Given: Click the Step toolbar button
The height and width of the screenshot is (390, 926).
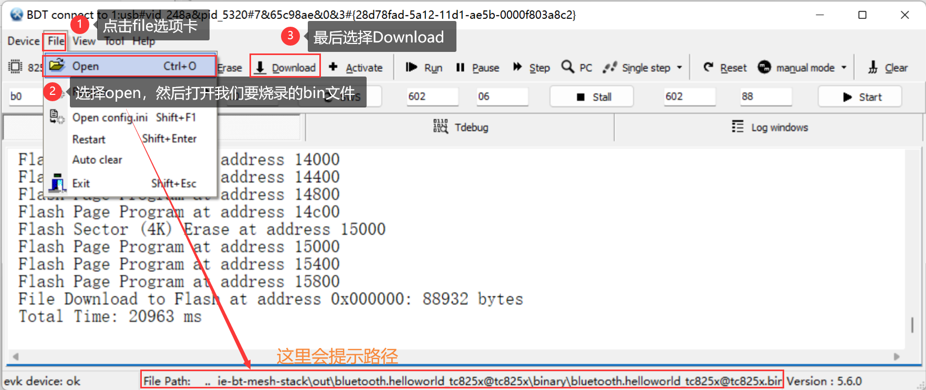Looking at the screenshot, I should (x=532, y=68).
